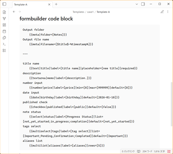Click the 'formbuilder code block' heading
This screenshot has width=173, height=154.
pyautogui.click(x=46, y=19)
